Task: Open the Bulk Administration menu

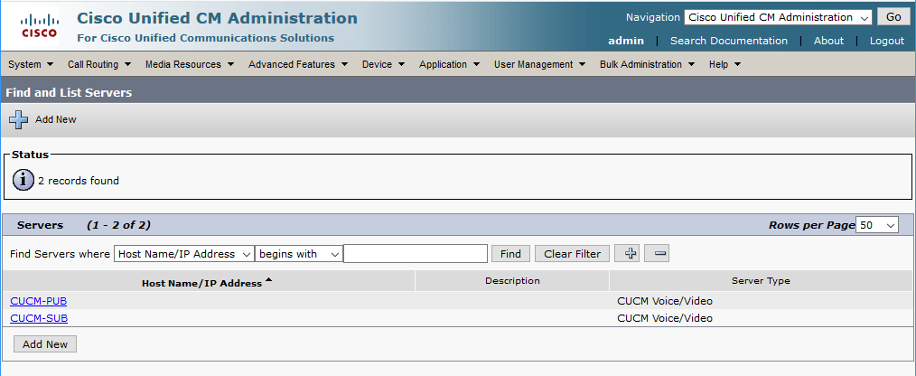Action: tap(648, 64)
